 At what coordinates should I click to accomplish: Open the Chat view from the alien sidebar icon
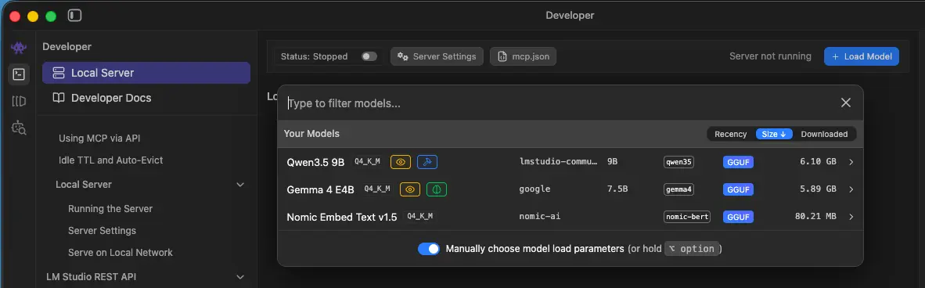[x=19, y=48]
